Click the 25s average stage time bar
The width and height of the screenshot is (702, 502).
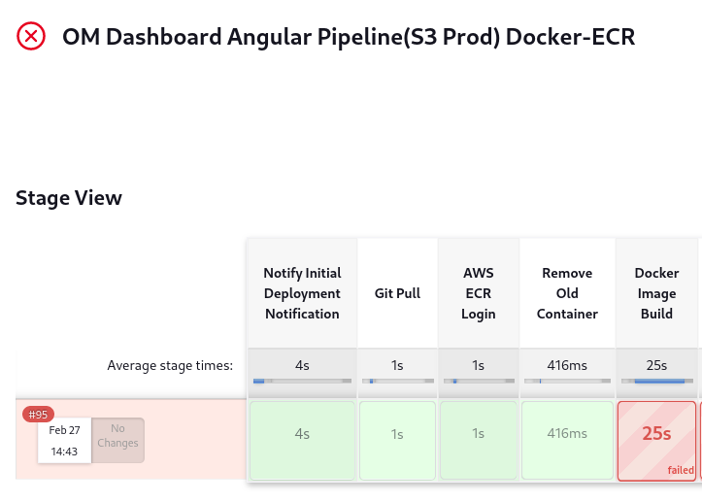click(656, 382)
